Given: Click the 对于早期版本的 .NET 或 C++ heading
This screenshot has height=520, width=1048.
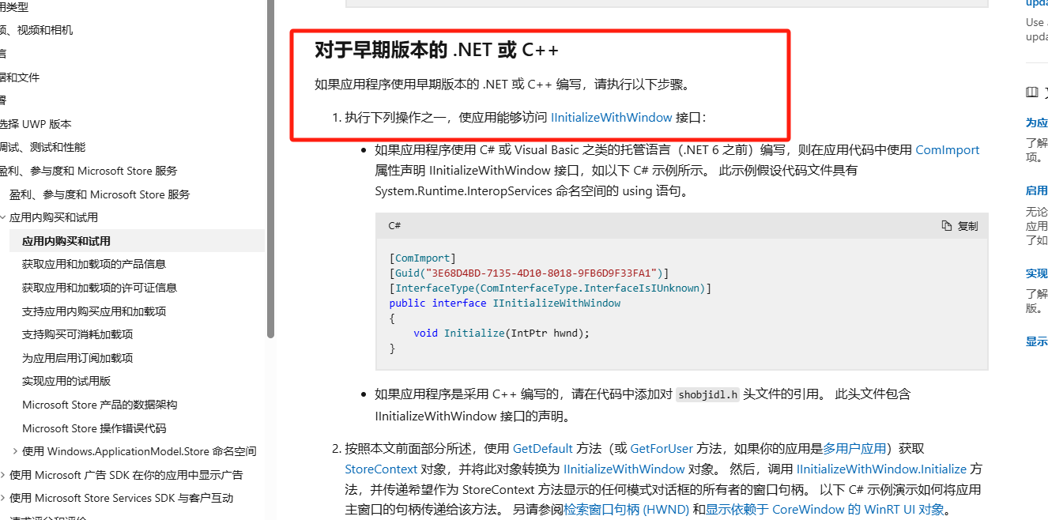Looking at the screenshot, I should coord(436,50).
